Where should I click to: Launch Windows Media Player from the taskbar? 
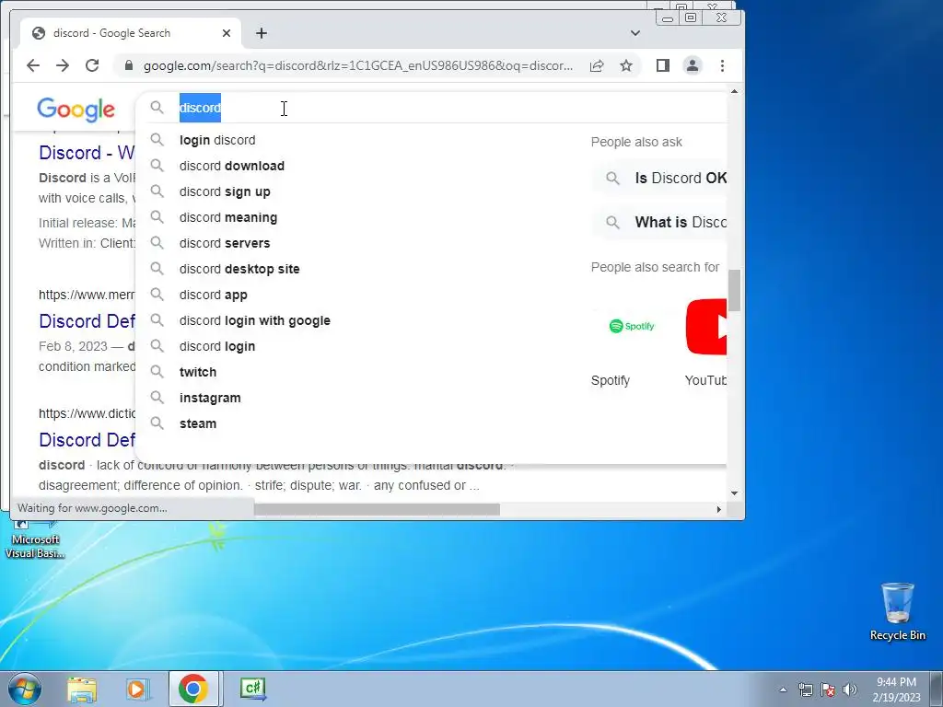click(x=137, y=689)
